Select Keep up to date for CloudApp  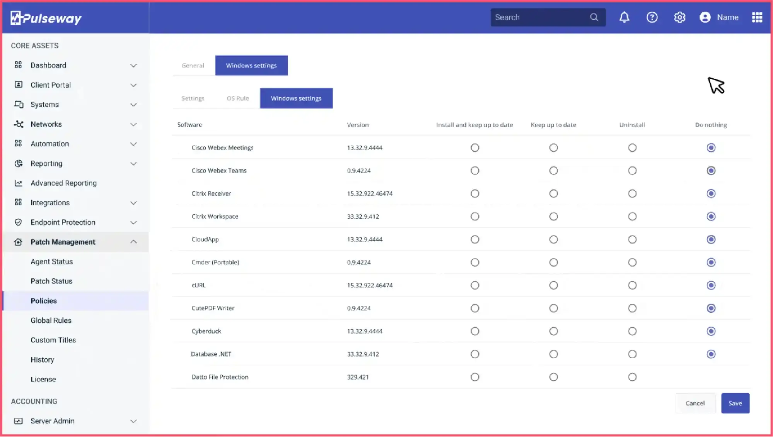point(553,239)
